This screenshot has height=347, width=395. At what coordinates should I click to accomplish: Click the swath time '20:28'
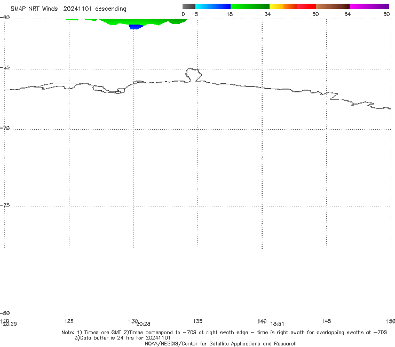pos(144,324)
